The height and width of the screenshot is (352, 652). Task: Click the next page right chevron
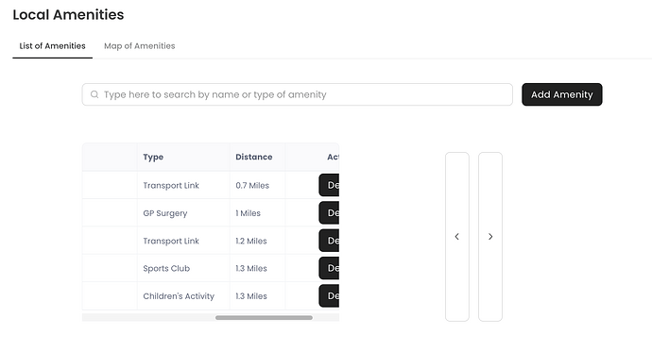(490, 237)
